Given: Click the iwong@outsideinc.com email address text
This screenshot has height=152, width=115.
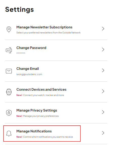Looking at the screenshot, I should pyautogui.click(x=29, y=74).
